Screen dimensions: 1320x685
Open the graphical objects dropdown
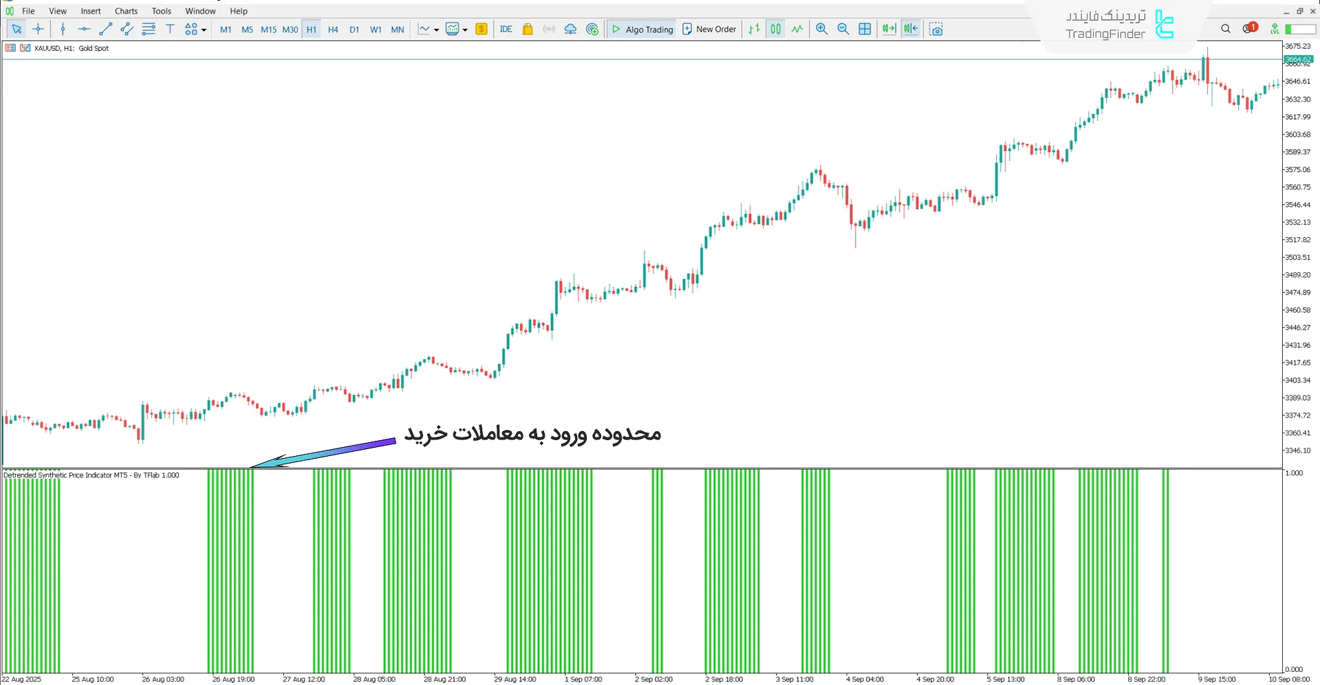pos(195,29)
